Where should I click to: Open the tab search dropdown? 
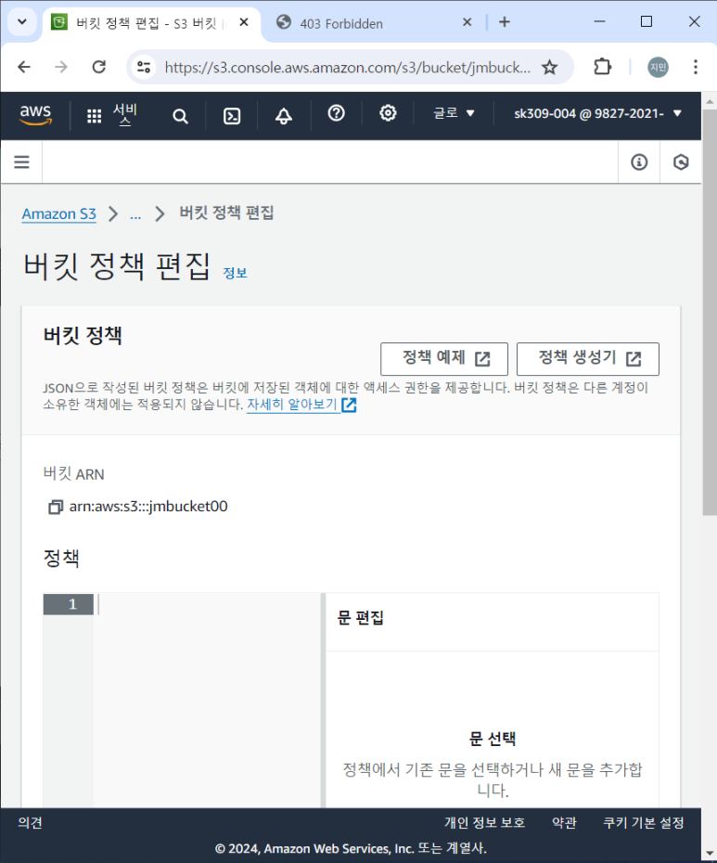(22, 22)
